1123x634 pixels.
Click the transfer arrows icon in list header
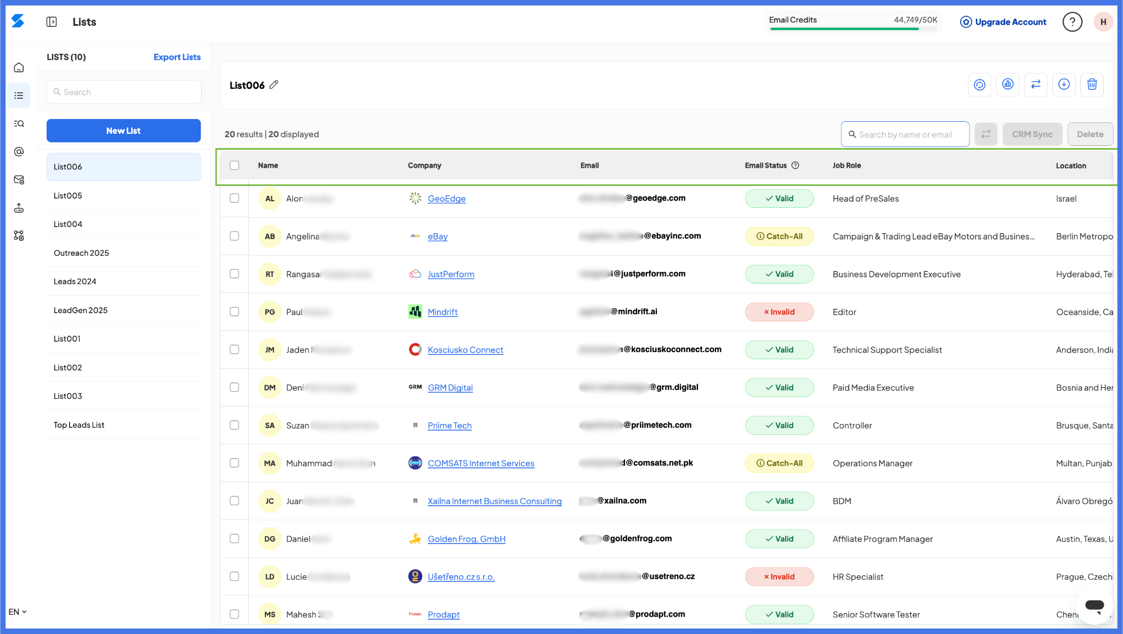[x=1036, y=84]
